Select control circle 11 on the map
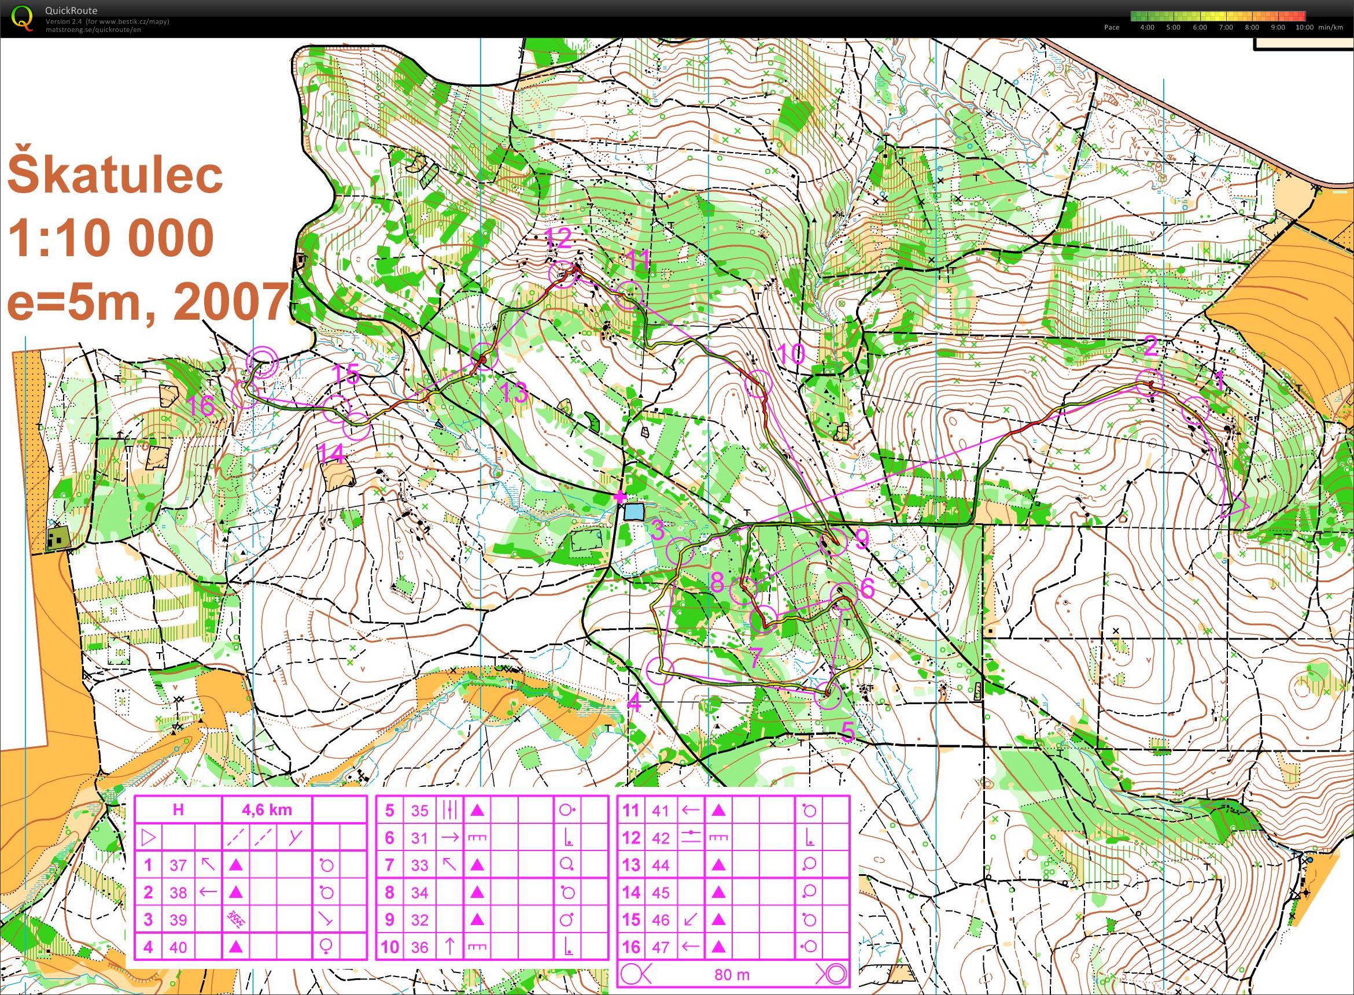This screenshot has height=995, width=1354. coord(630,295)
